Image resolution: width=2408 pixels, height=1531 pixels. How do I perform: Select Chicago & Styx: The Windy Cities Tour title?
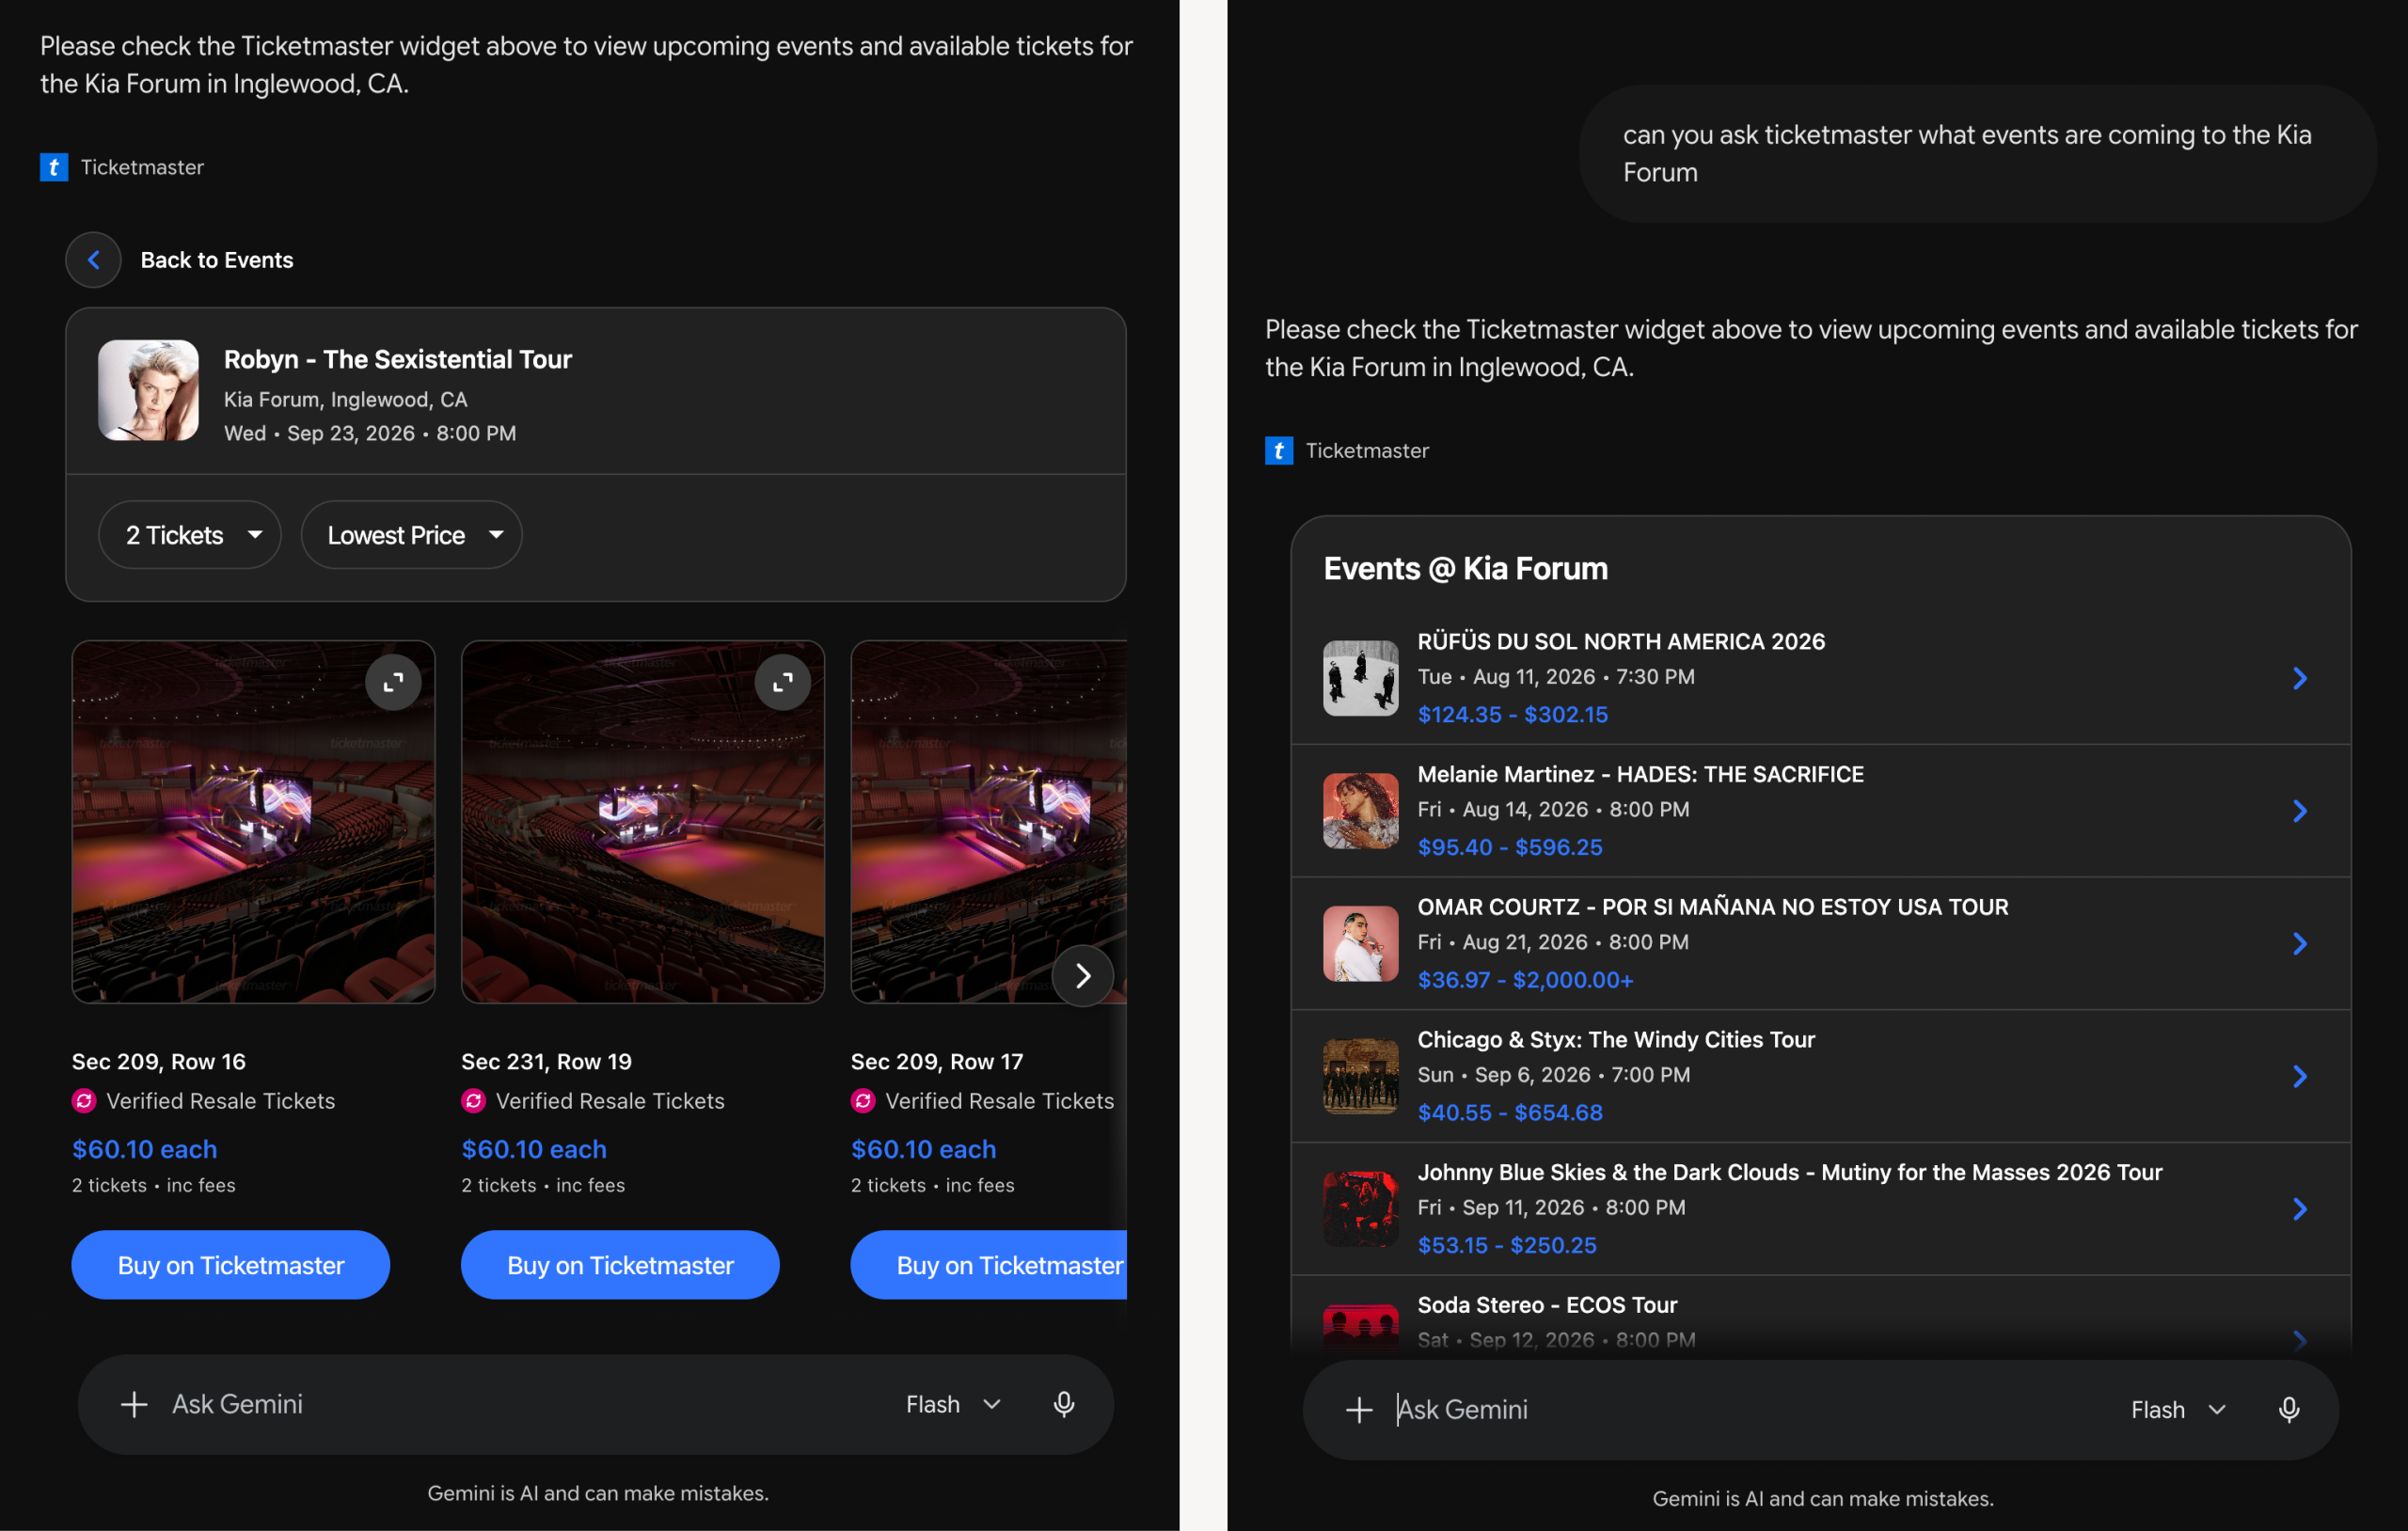click(x=1616, y=1040)
